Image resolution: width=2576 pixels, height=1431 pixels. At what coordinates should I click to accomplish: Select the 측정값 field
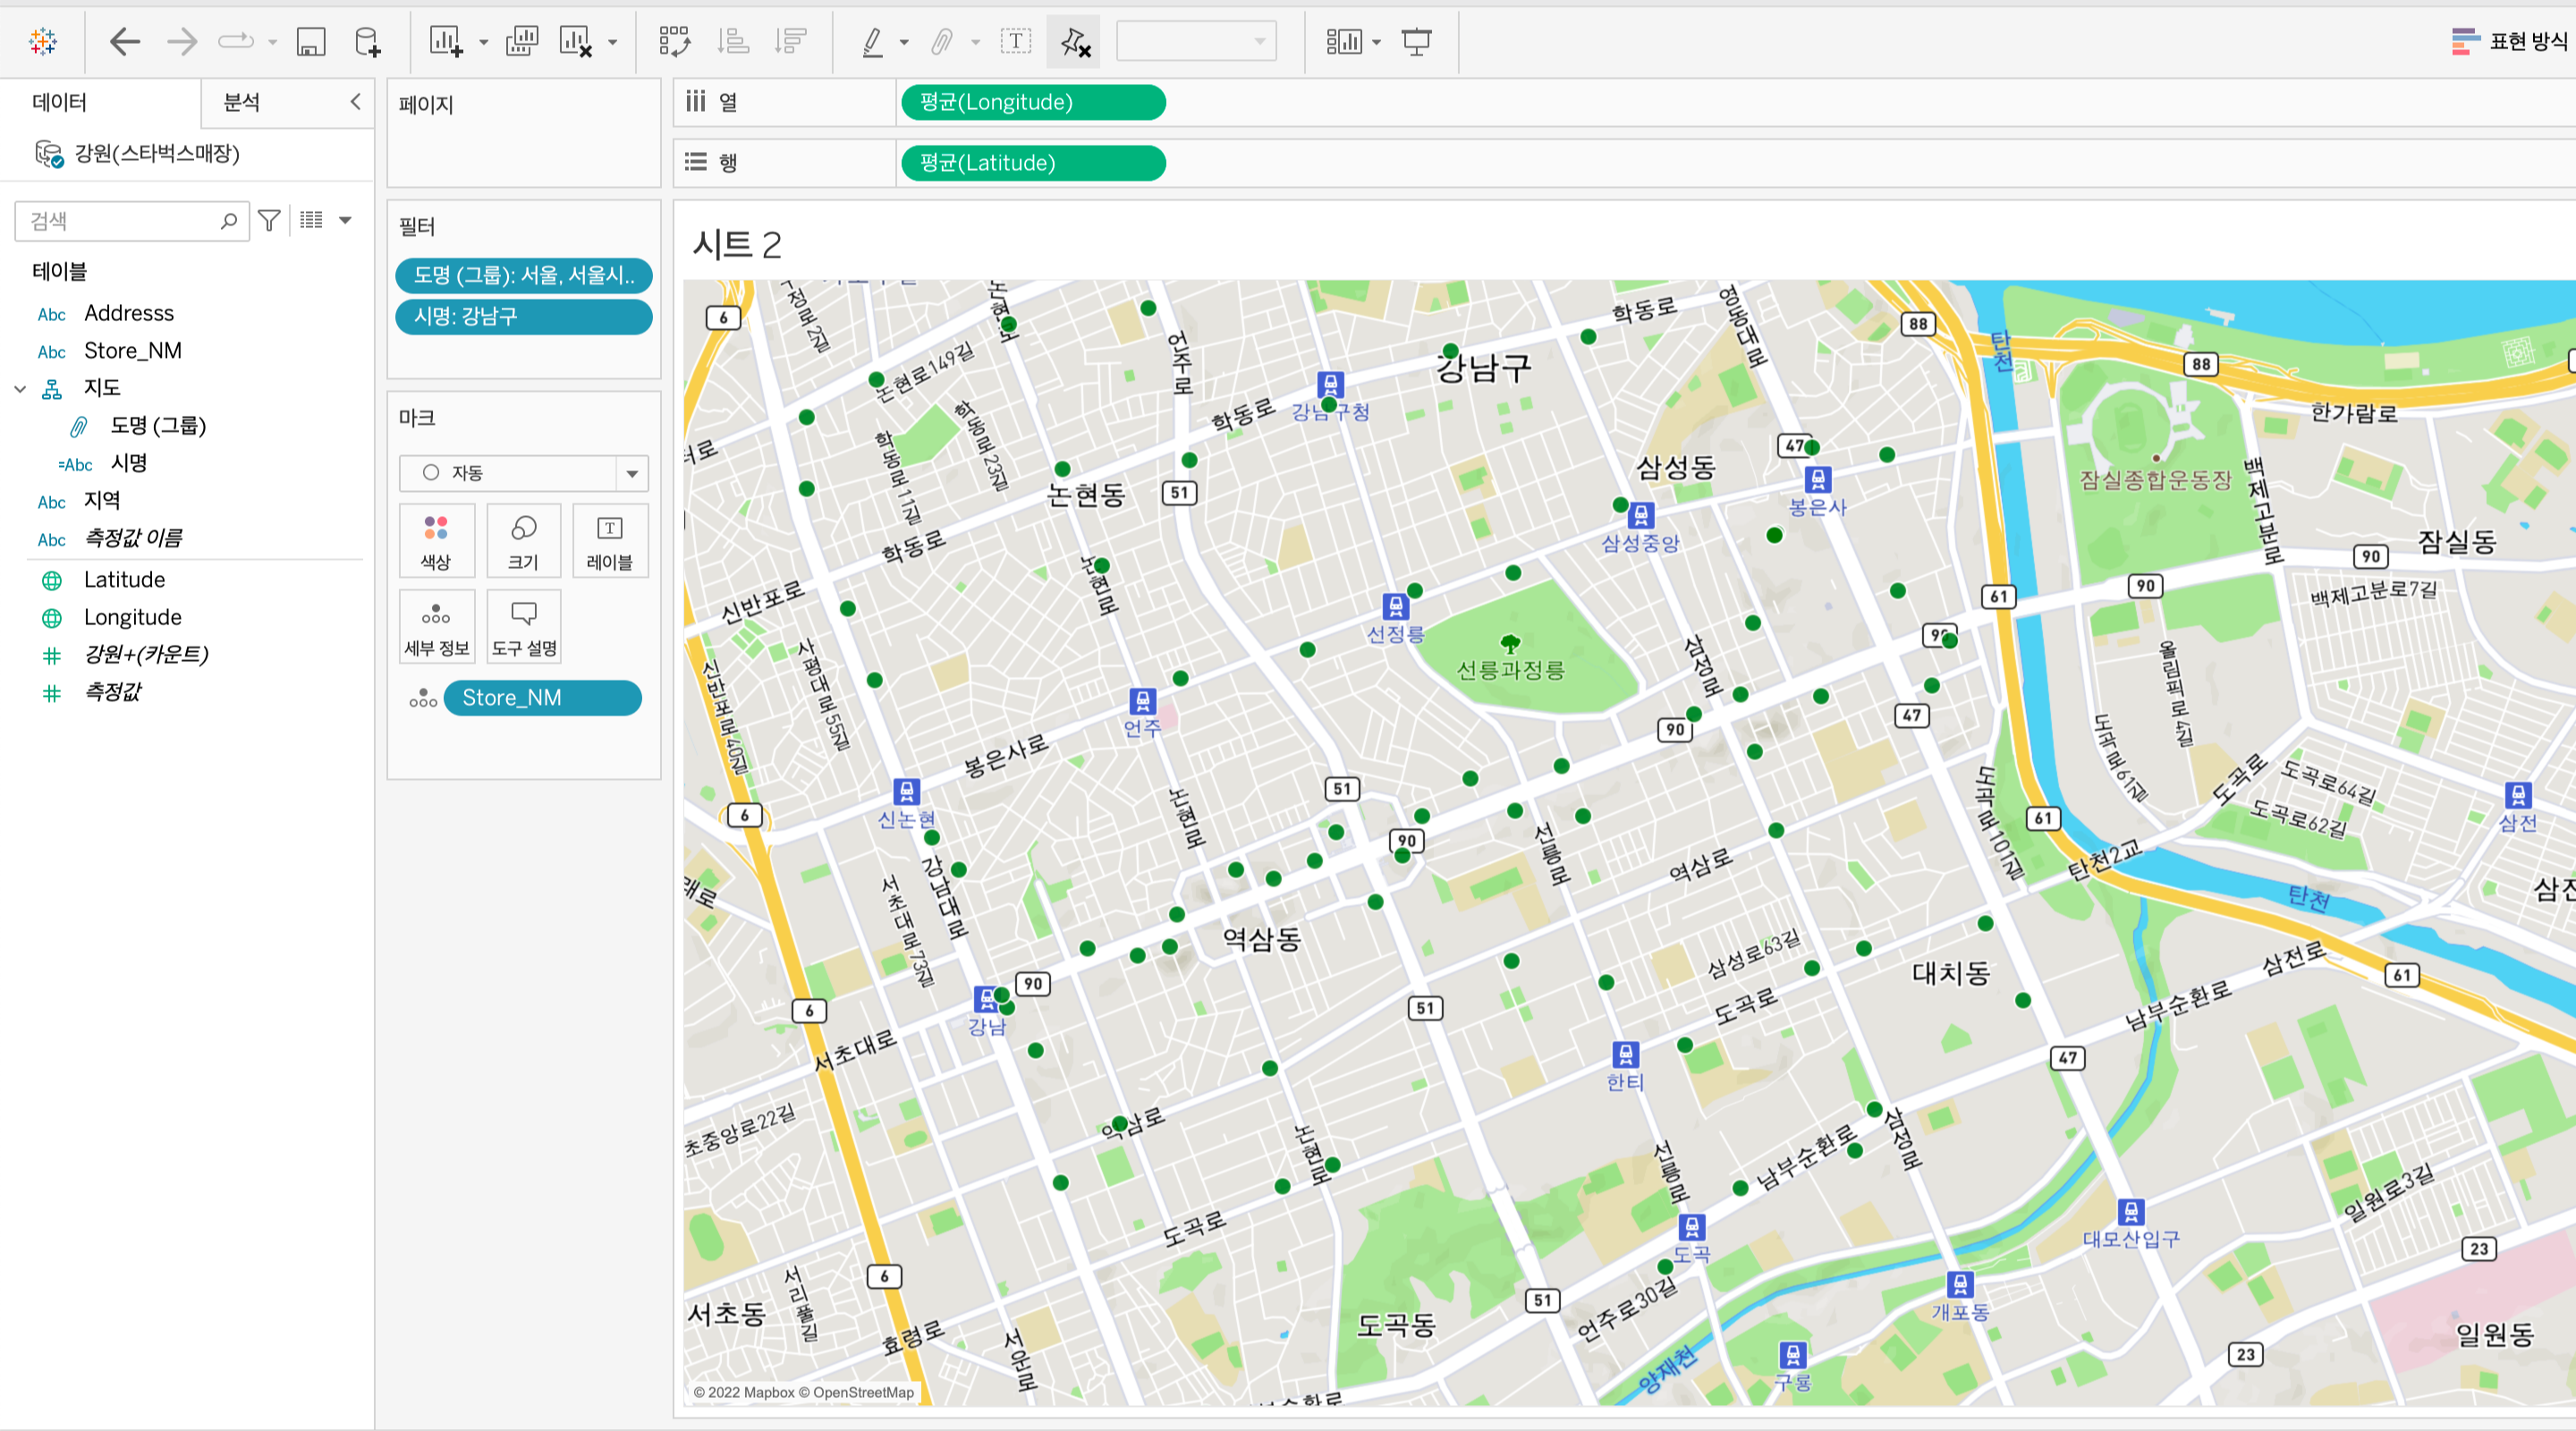click(112, 692)
